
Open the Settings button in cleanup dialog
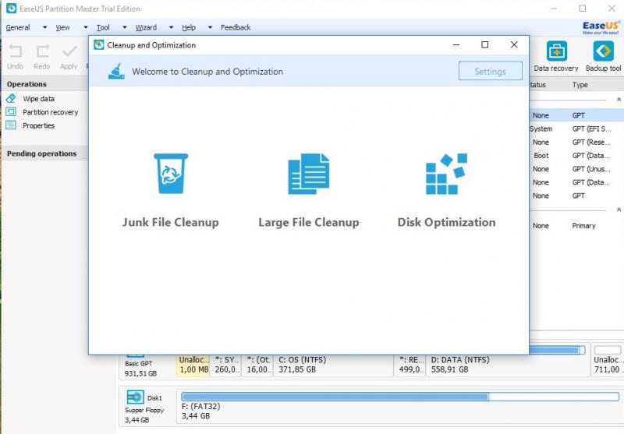pyautogui.click(x=491, y=71)
